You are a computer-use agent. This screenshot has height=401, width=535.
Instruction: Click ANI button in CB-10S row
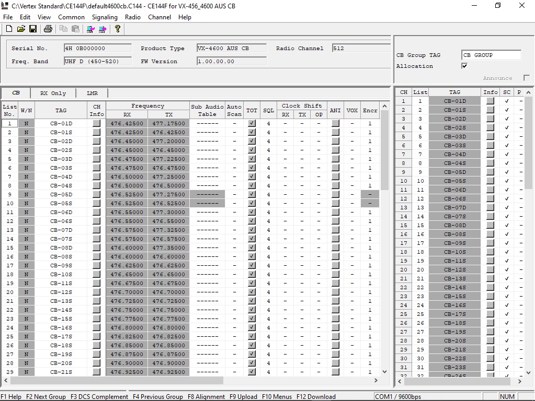[x=335, y=274]
